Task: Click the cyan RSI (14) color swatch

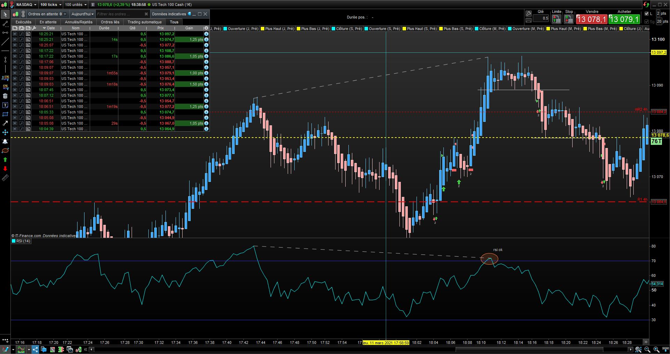Action: 13,241
